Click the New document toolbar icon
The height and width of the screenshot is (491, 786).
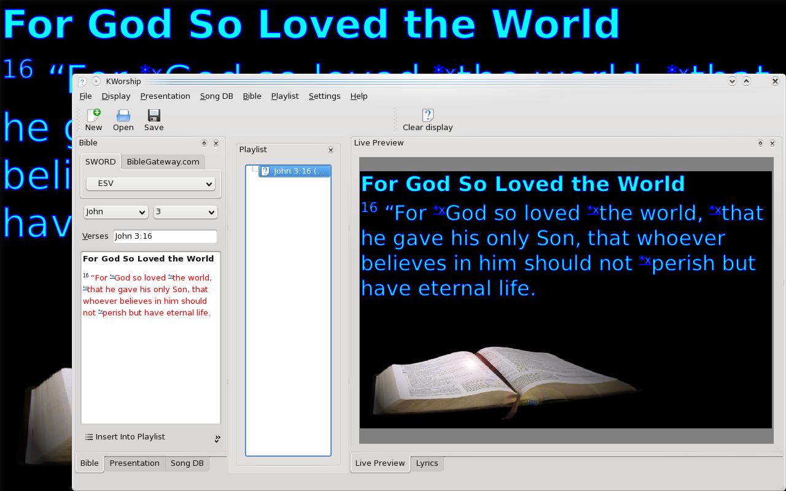[93, 116]
